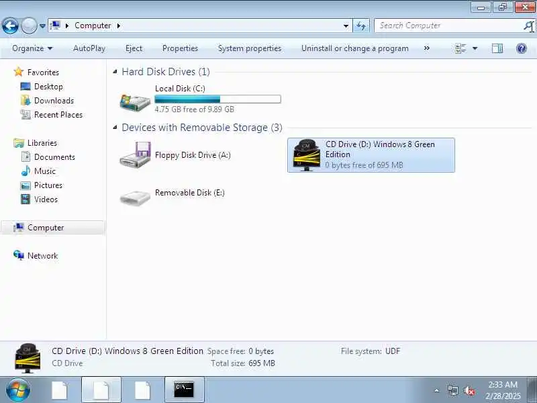Select Favorites in the navigation pane
Viewport: 537px width, 403px height.
click(43, 73)
